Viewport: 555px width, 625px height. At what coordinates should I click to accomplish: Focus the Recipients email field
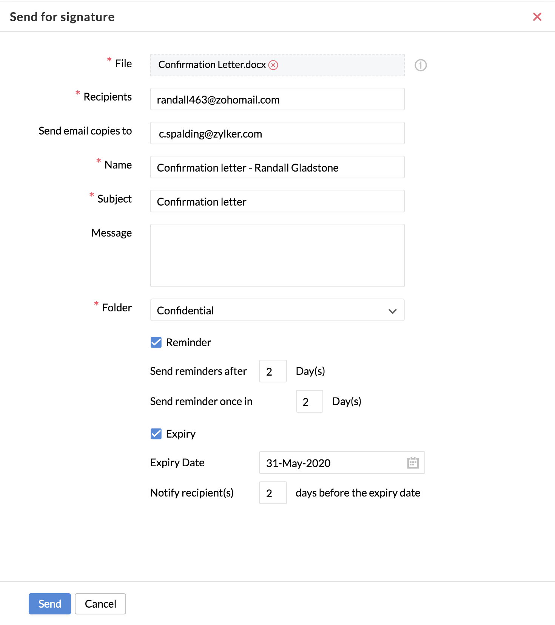pos(277,99)
